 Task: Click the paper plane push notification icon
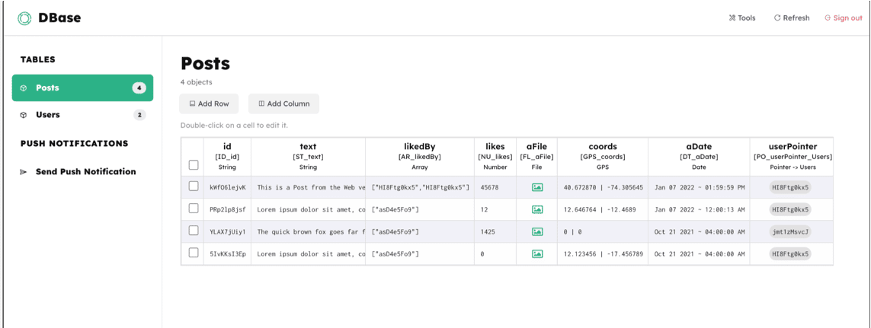24,172
